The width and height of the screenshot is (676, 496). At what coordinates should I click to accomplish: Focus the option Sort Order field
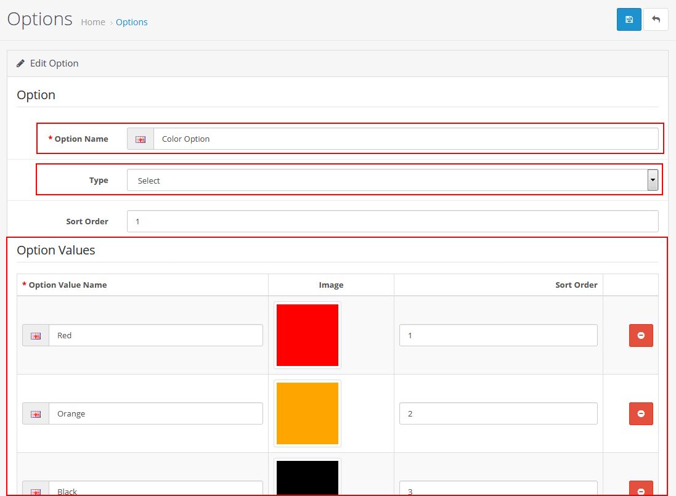coord(393,221)
